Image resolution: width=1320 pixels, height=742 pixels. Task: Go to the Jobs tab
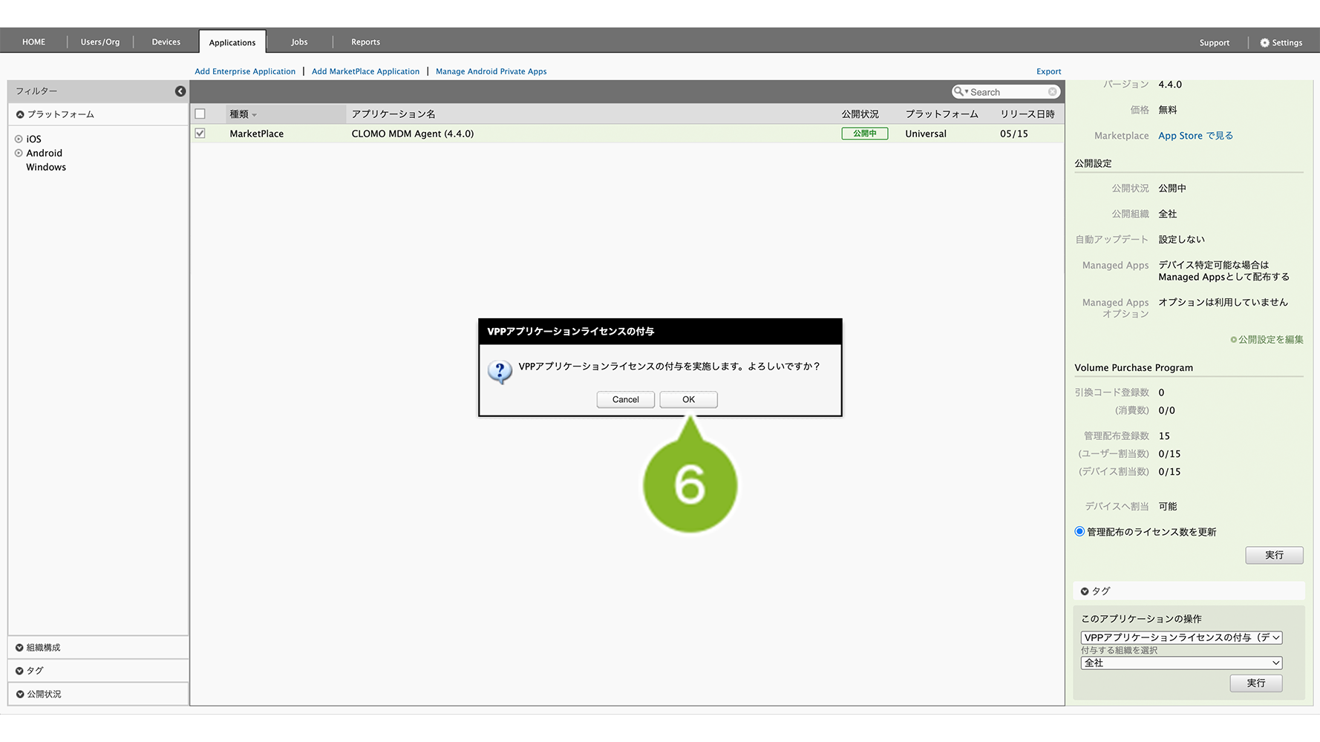(299, 42)
